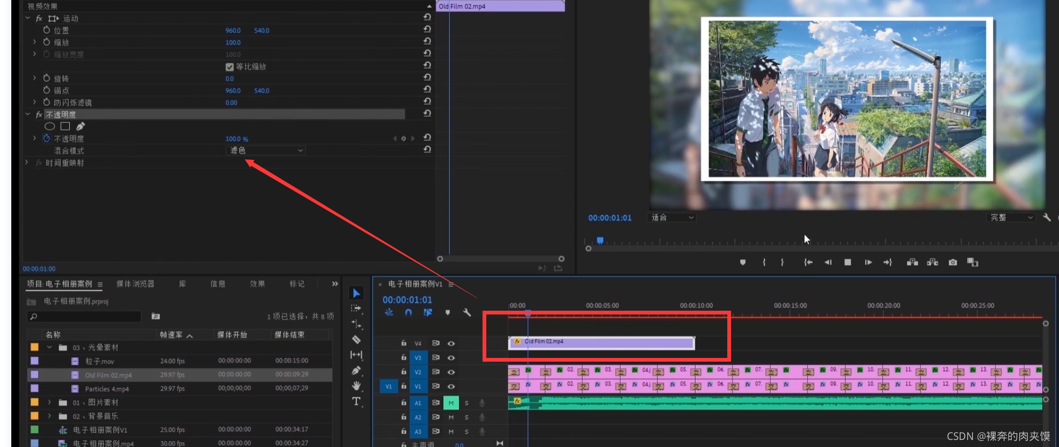This screenshot has height=447, width=1059.
Task: Stop playback in Program monitor
Action: 848,262
